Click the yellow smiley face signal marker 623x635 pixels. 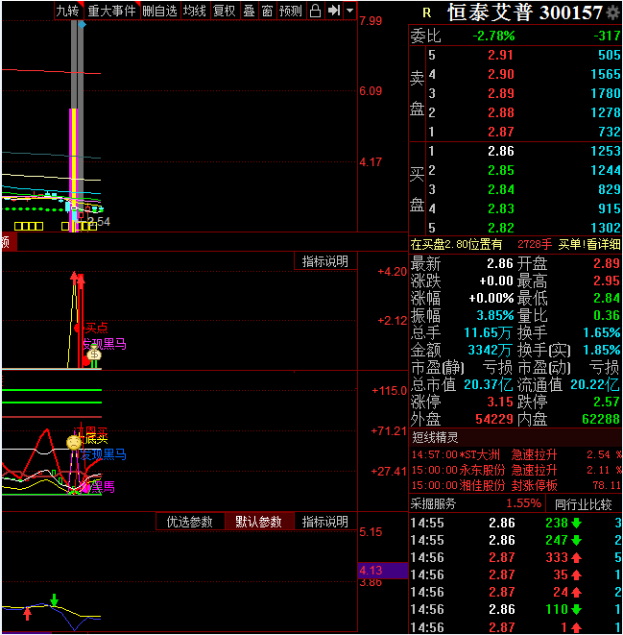(73, 441)
